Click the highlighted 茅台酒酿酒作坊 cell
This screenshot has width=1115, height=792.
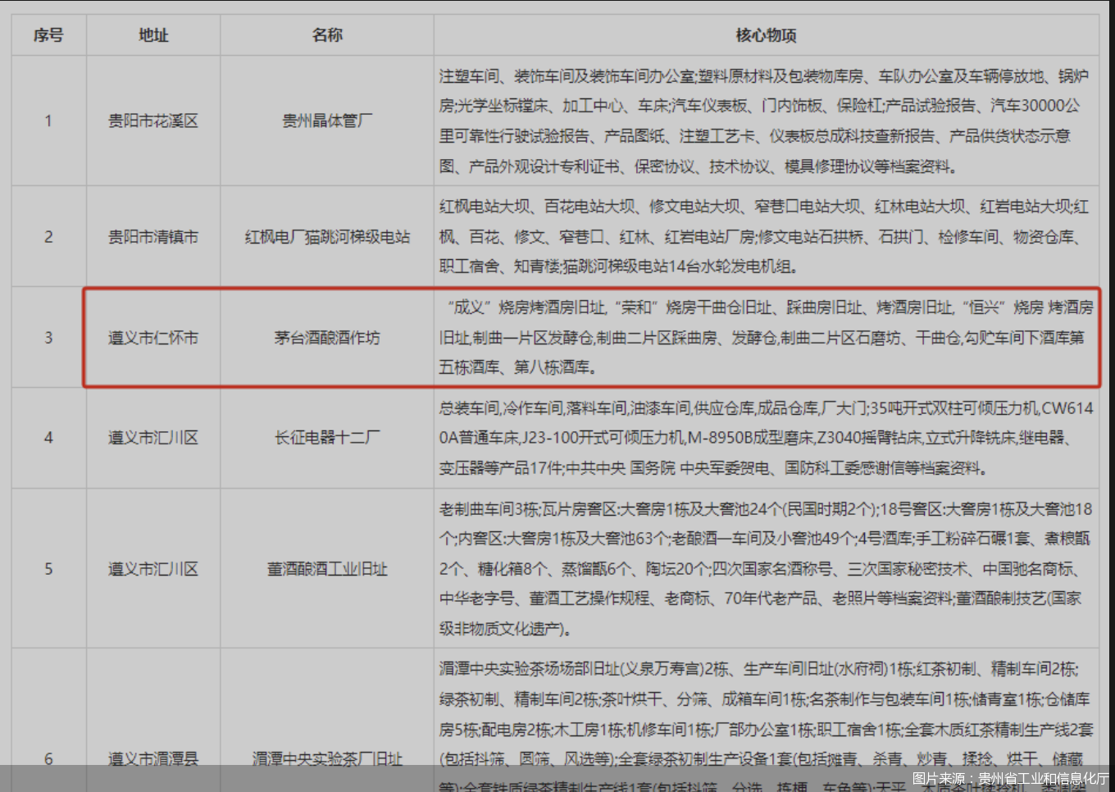tap(326, 336)
